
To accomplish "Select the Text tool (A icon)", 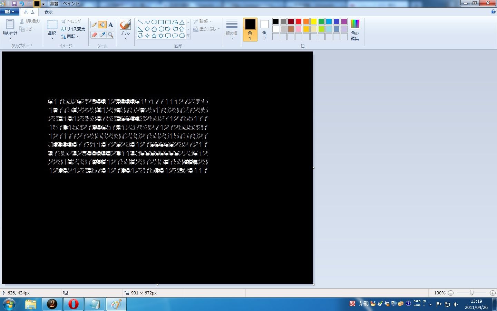I will pyautogui.click(x=110, y=25).
